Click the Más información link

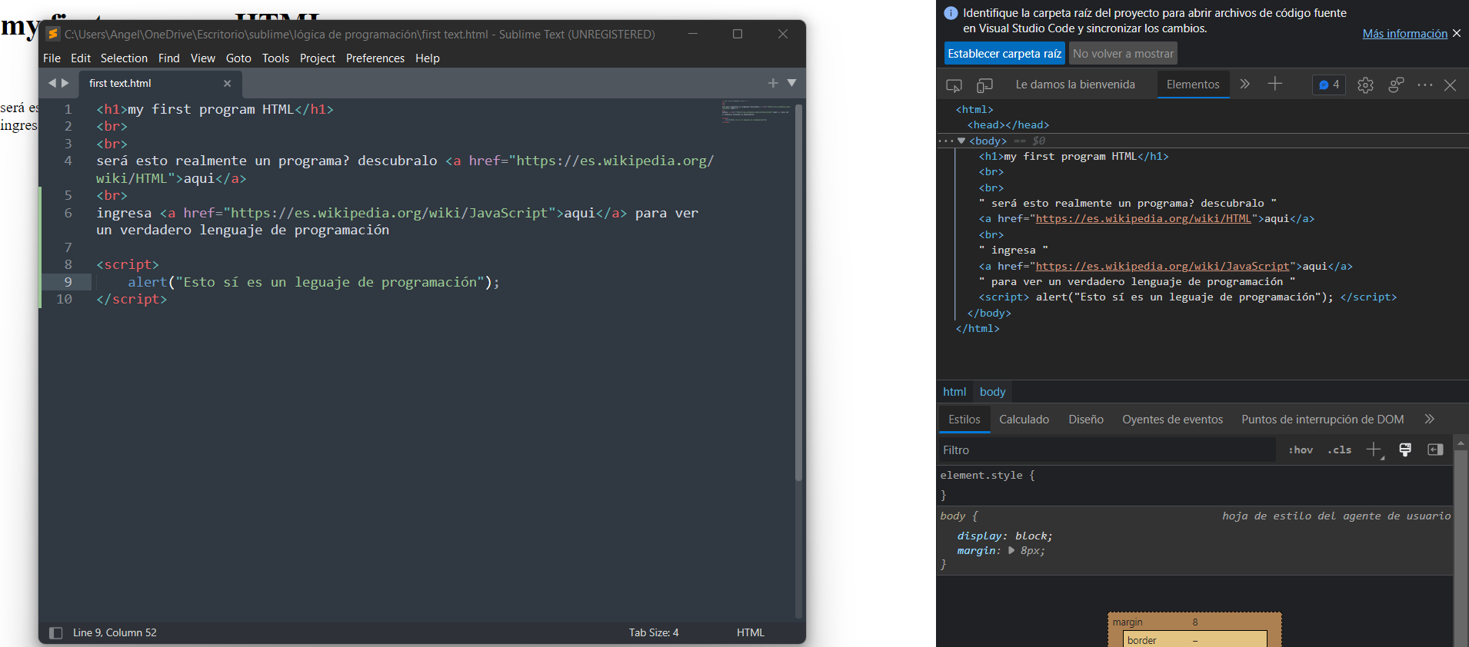coord(1404,34)
